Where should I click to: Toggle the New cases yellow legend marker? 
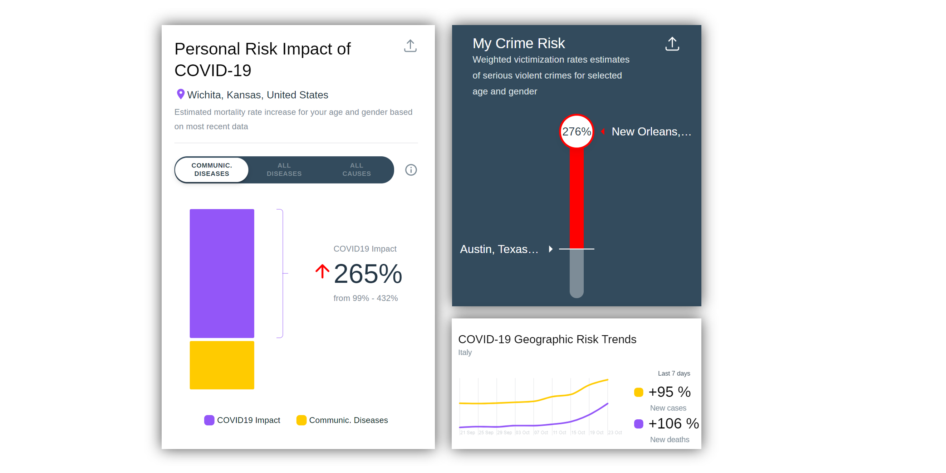639,392
